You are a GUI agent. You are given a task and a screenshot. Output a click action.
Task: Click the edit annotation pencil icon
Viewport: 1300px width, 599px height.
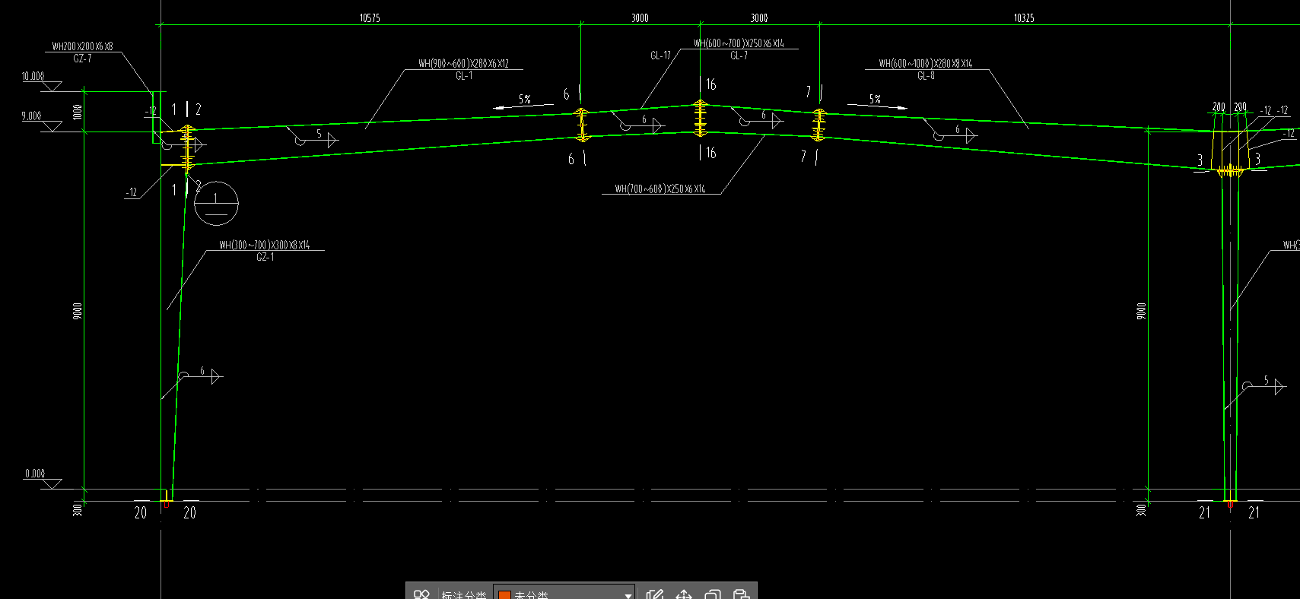tap(655, 594)
